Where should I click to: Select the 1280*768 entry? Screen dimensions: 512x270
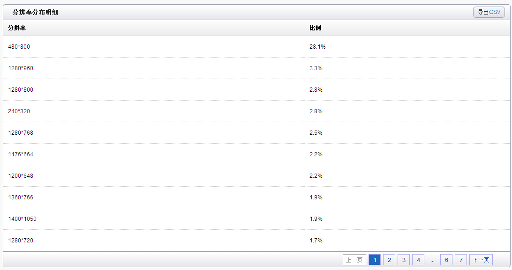pos(256,132)
